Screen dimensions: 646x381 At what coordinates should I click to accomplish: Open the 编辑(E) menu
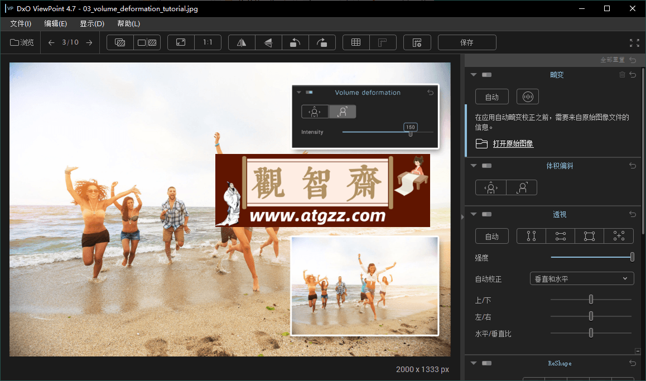[56, 24]
